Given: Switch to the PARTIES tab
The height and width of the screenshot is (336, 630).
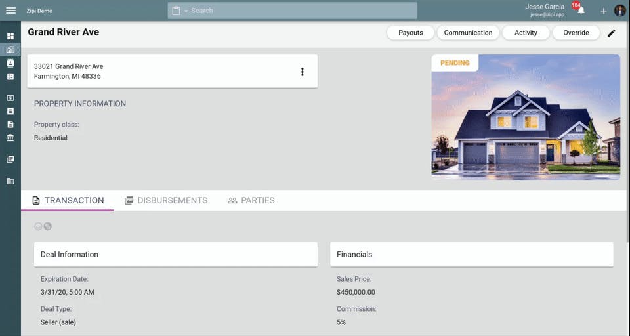Looking at the screenshot, I should [x=251, y=200].
